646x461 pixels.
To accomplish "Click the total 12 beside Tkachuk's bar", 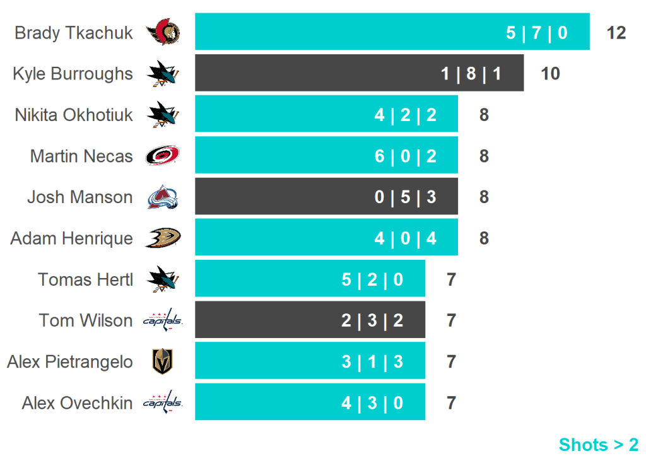I will [x=616, y=33].
